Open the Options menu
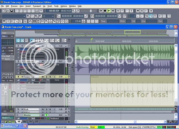The image size is (179, 129). pos(64,6)
